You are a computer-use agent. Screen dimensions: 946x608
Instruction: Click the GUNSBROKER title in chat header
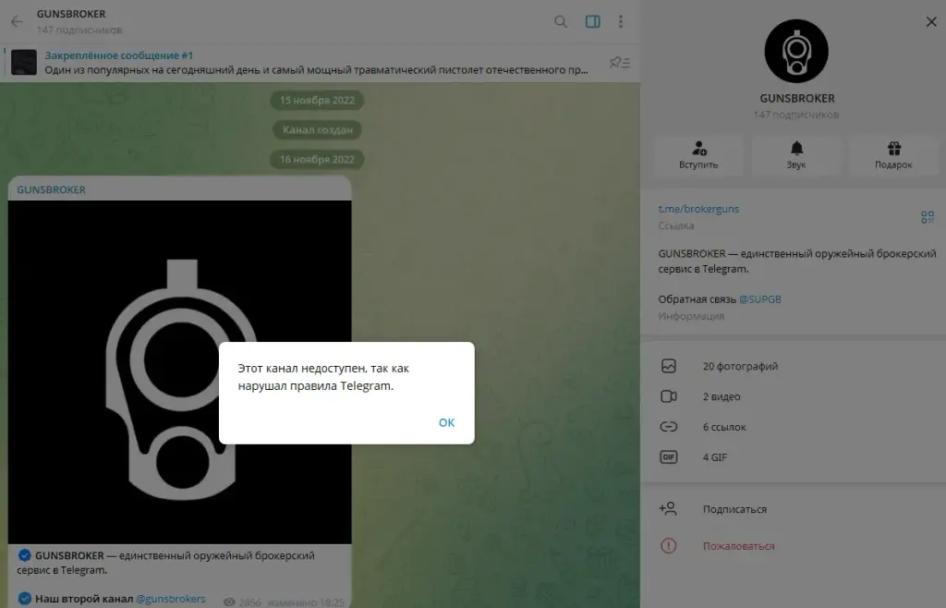71,14
